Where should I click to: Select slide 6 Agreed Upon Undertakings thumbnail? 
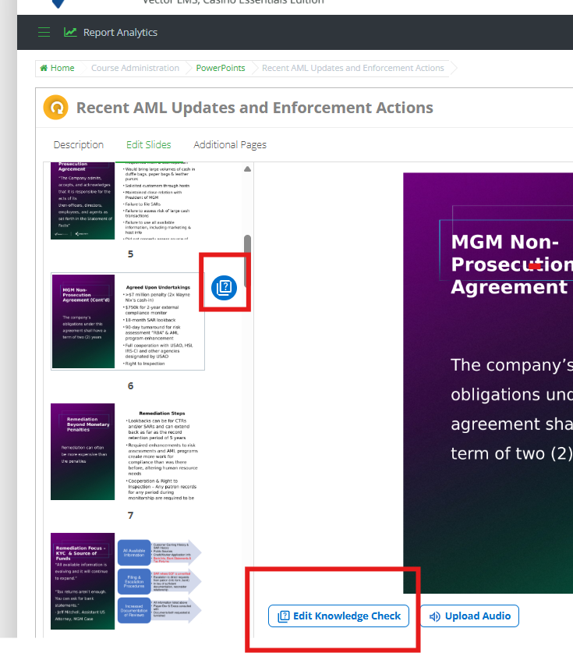click(128, 321)
